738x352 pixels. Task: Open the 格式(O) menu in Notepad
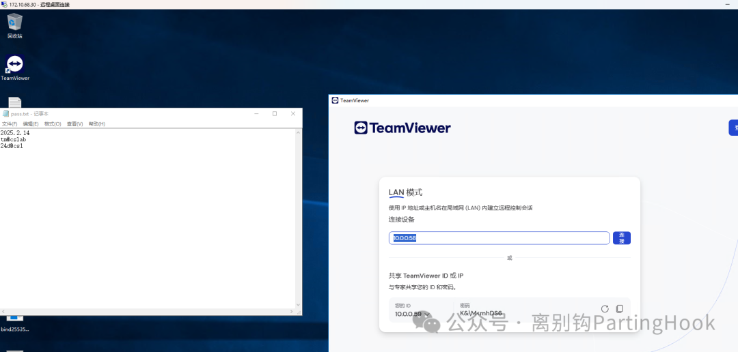point(53,124)
